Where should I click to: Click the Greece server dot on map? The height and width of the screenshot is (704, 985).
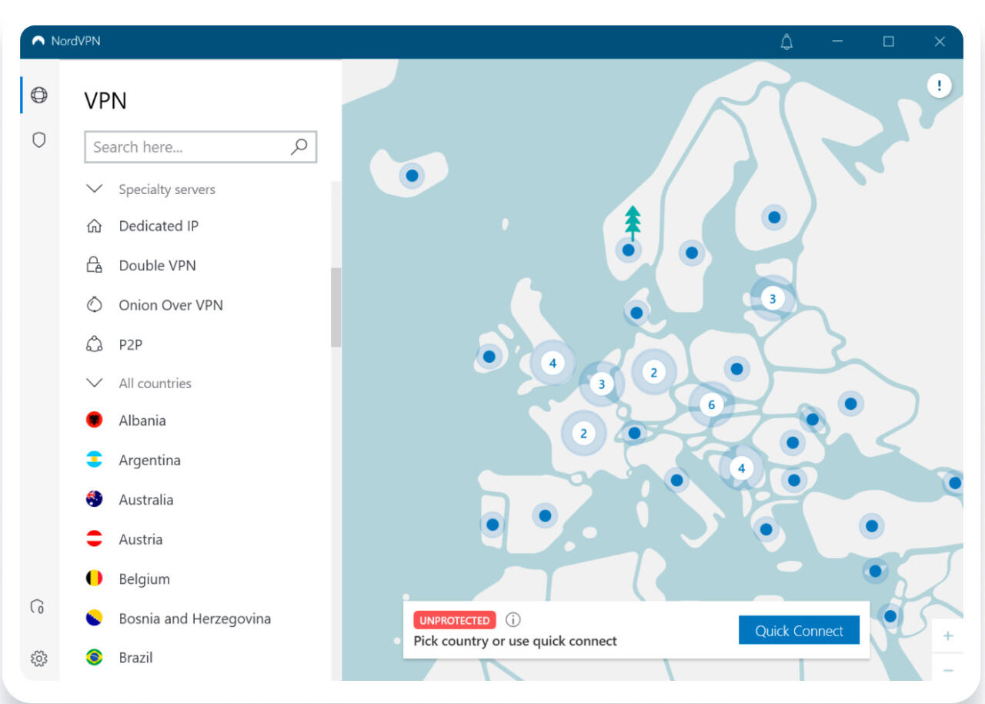[x=765, y=529]
